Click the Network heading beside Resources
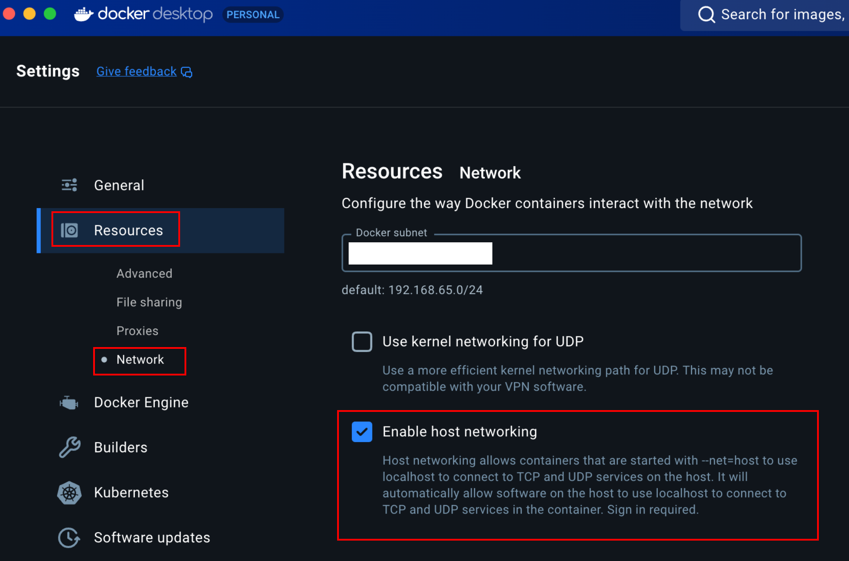Screen dimensions: 849x561 [490, 173]
